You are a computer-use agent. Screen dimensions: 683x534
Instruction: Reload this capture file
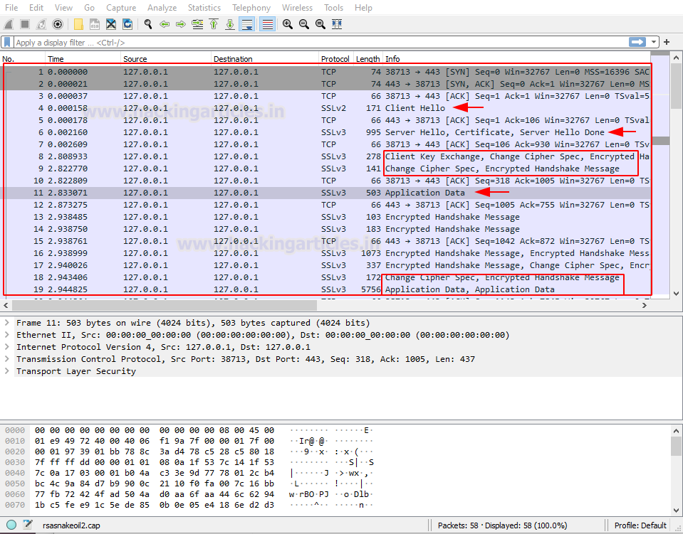127,24
